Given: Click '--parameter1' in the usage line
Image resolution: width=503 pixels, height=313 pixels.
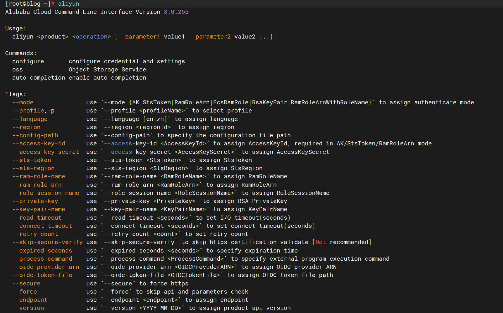Looking at the screenshot, I should (139, 37).
